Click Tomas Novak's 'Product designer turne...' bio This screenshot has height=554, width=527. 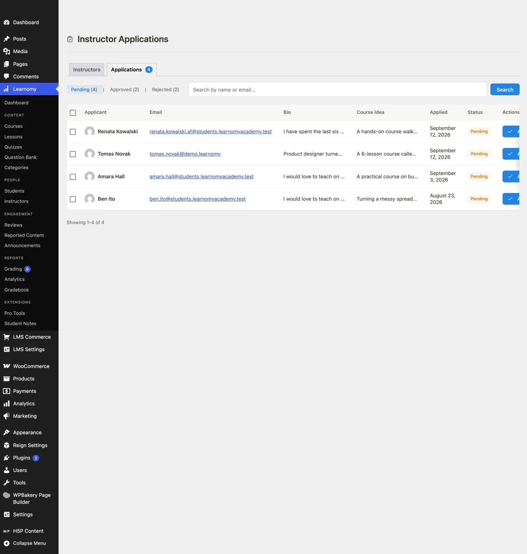click(313, 154)
